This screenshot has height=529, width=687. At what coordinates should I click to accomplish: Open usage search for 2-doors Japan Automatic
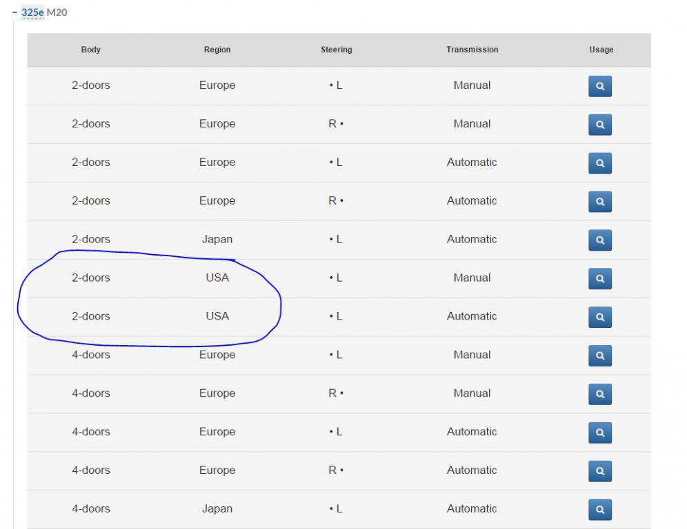pyautogui.click(x=599, y=240)
